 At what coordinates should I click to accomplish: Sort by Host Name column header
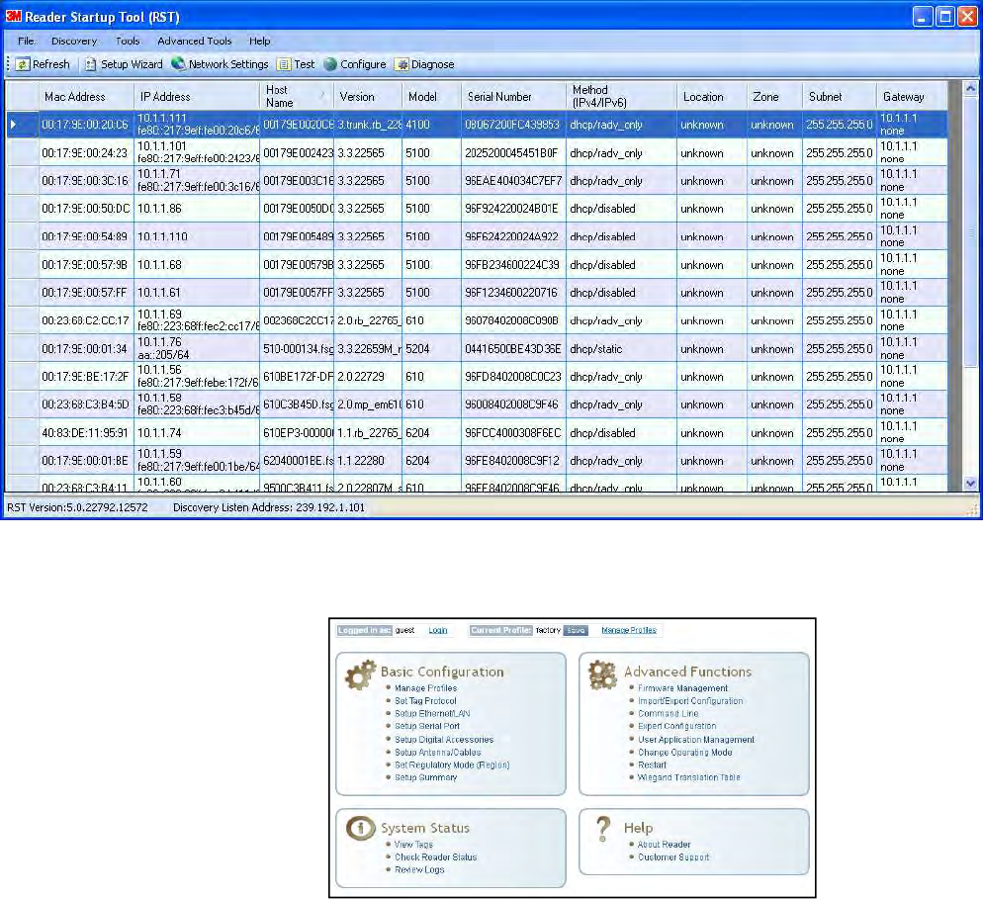296,97
